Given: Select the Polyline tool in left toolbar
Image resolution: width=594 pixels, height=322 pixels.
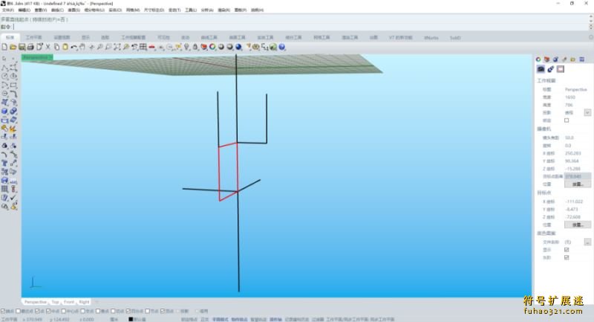Looking at the screenshot, I should click(x=4, y=68).
